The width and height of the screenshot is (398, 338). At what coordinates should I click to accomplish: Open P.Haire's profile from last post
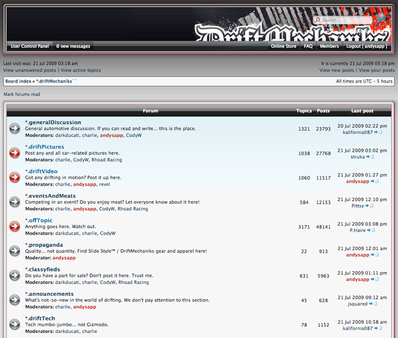(x=358, y=230)
